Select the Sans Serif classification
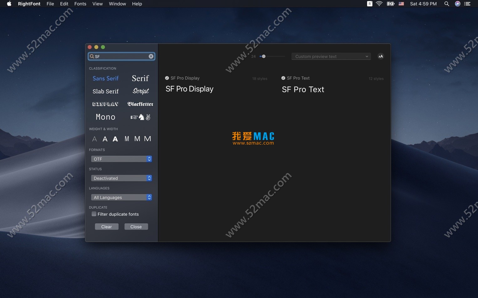 105,78
